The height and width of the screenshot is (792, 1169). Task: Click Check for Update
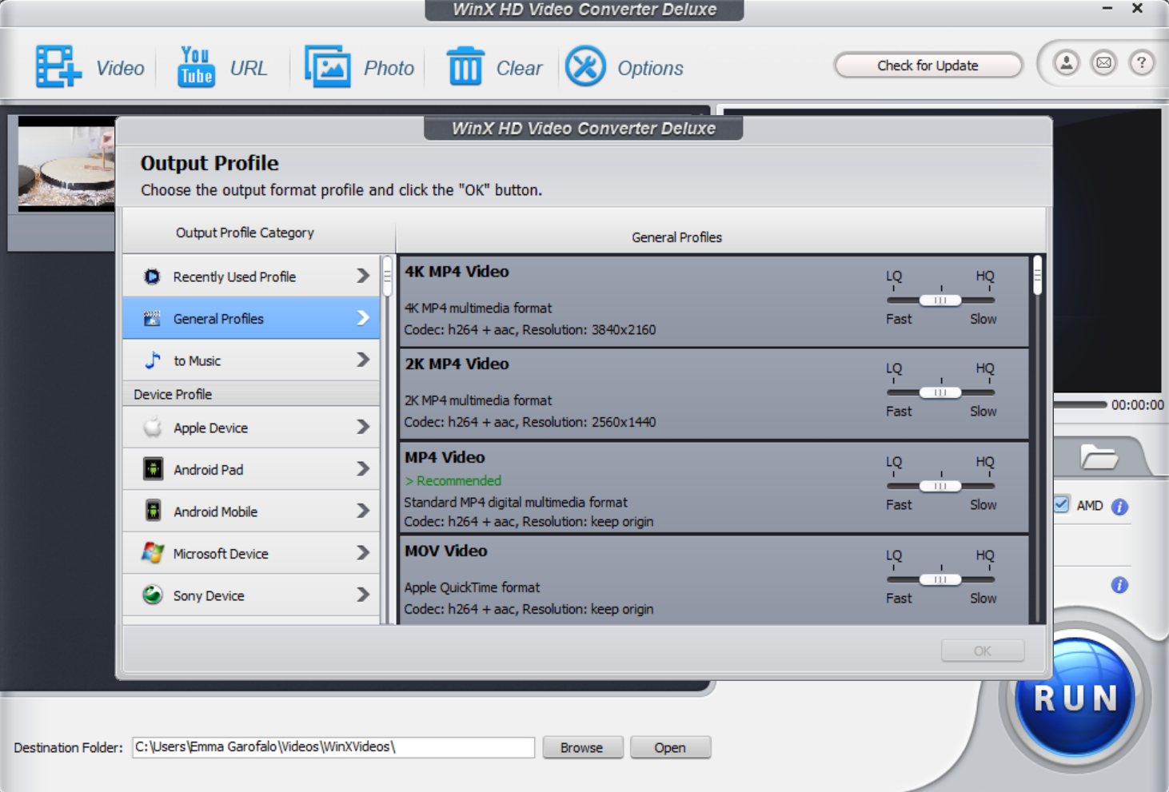pos(927,65)
